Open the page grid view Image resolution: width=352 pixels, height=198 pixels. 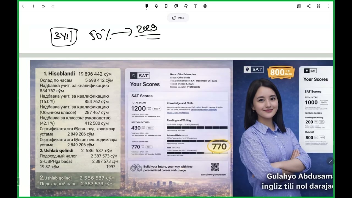(x=318, y=6)
